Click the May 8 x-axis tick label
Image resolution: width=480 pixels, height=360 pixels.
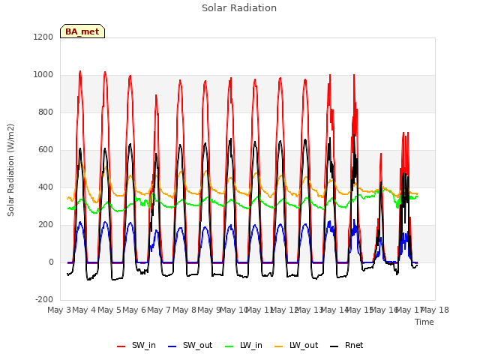184,310
